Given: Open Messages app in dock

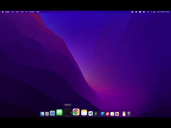Looking at the screenshot, I should coord(59,112).
